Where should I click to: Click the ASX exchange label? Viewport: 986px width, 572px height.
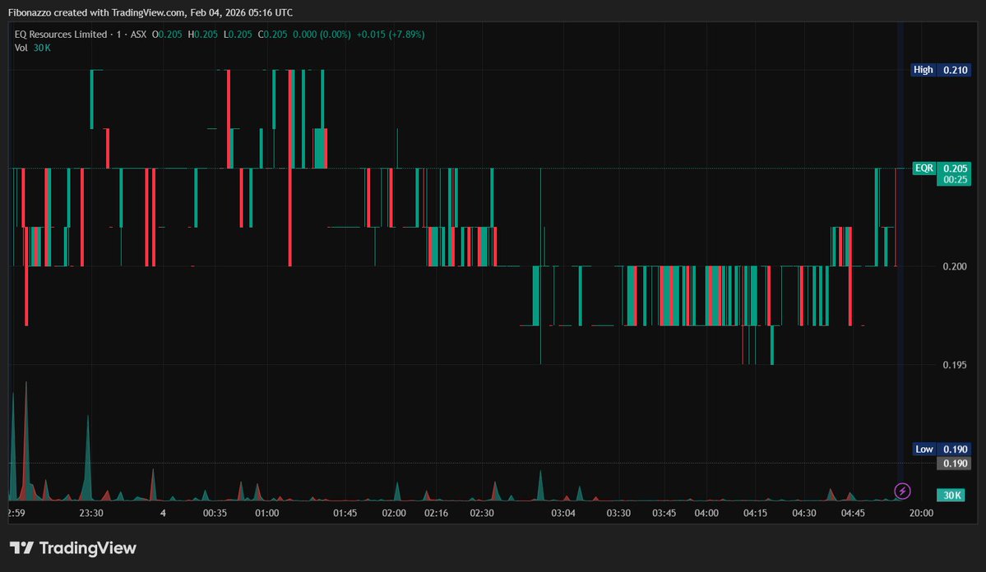pyautogui.click(x=138, y=35)
